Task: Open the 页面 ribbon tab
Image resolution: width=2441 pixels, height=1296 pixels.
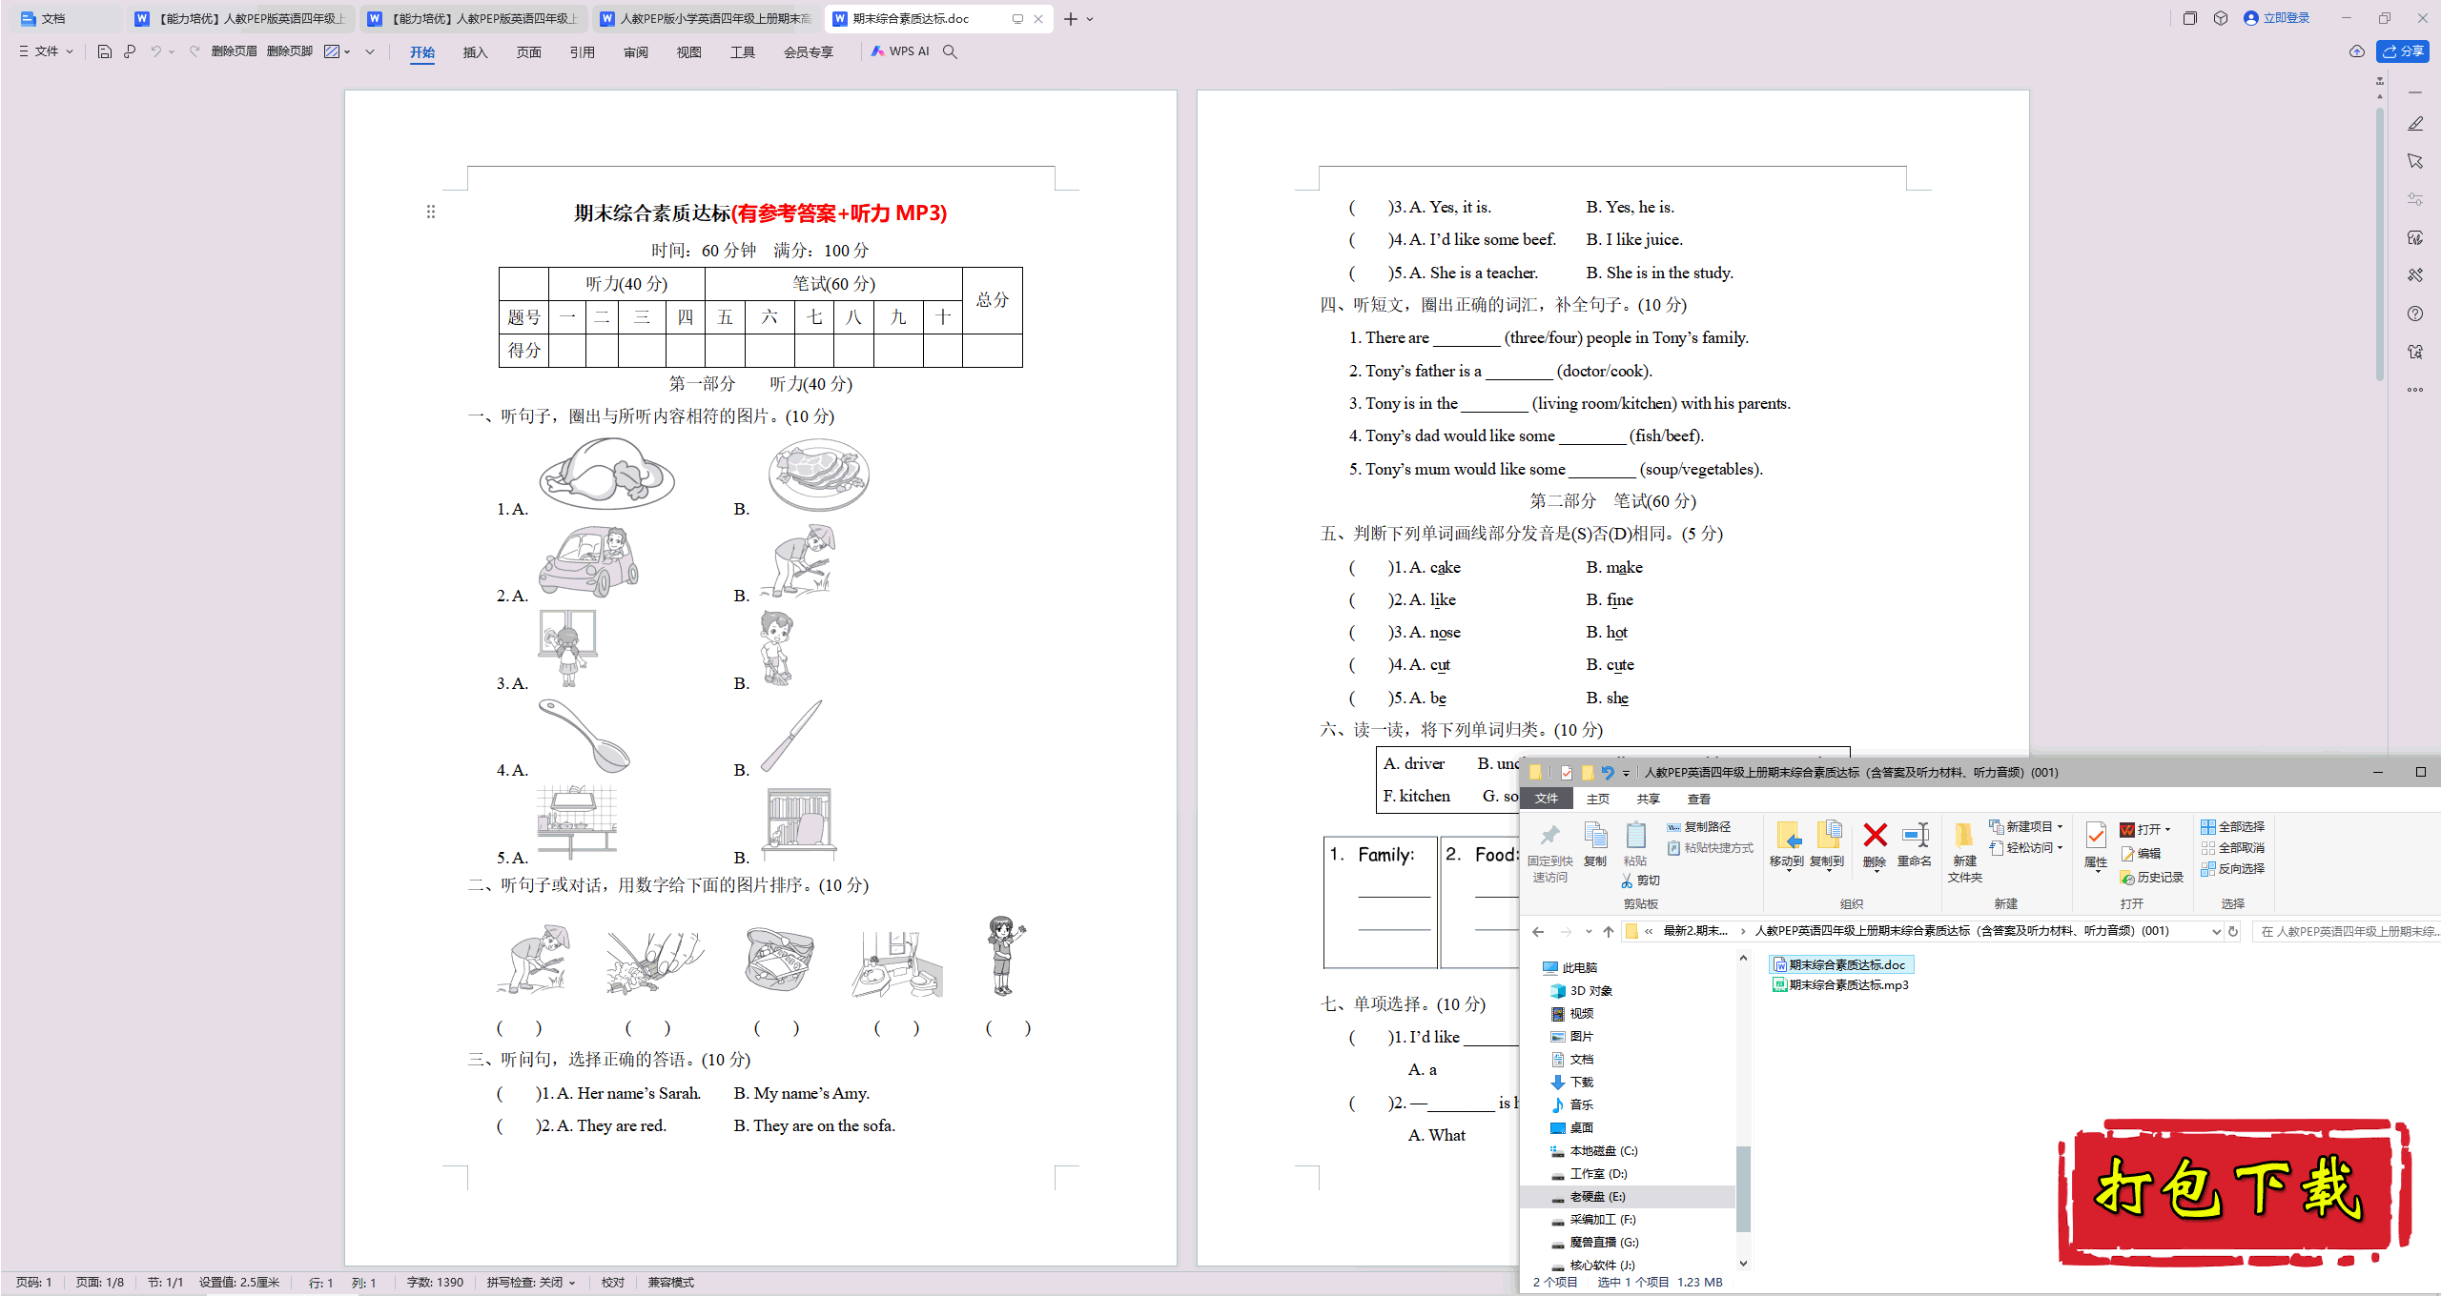Action: click(x=528, y=52)
